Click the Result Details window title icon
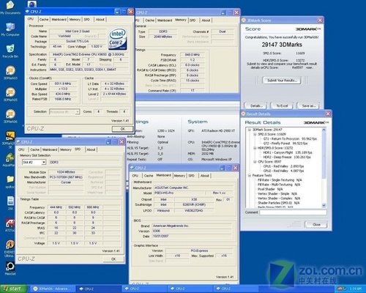The height and width of the screenshot is (293, 366). pos(243,114)
